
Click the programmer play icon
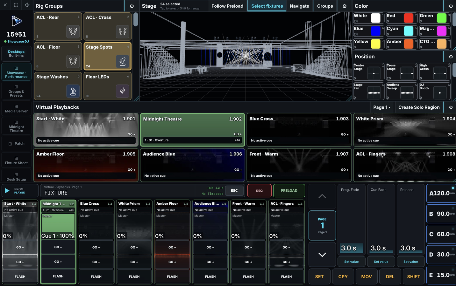7,191
